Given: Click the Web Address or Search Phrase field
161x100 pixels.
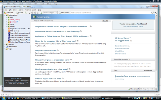Looking at the screenshot, I should [110, 13].
